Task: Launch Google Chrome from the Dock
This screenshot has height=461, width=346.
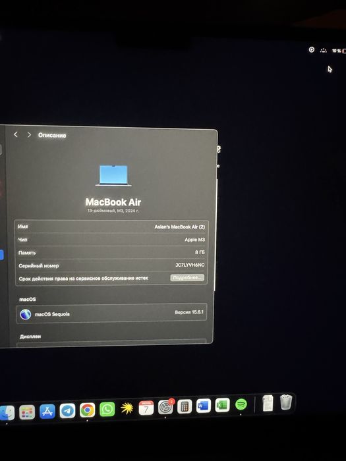Action: point(88,410)
